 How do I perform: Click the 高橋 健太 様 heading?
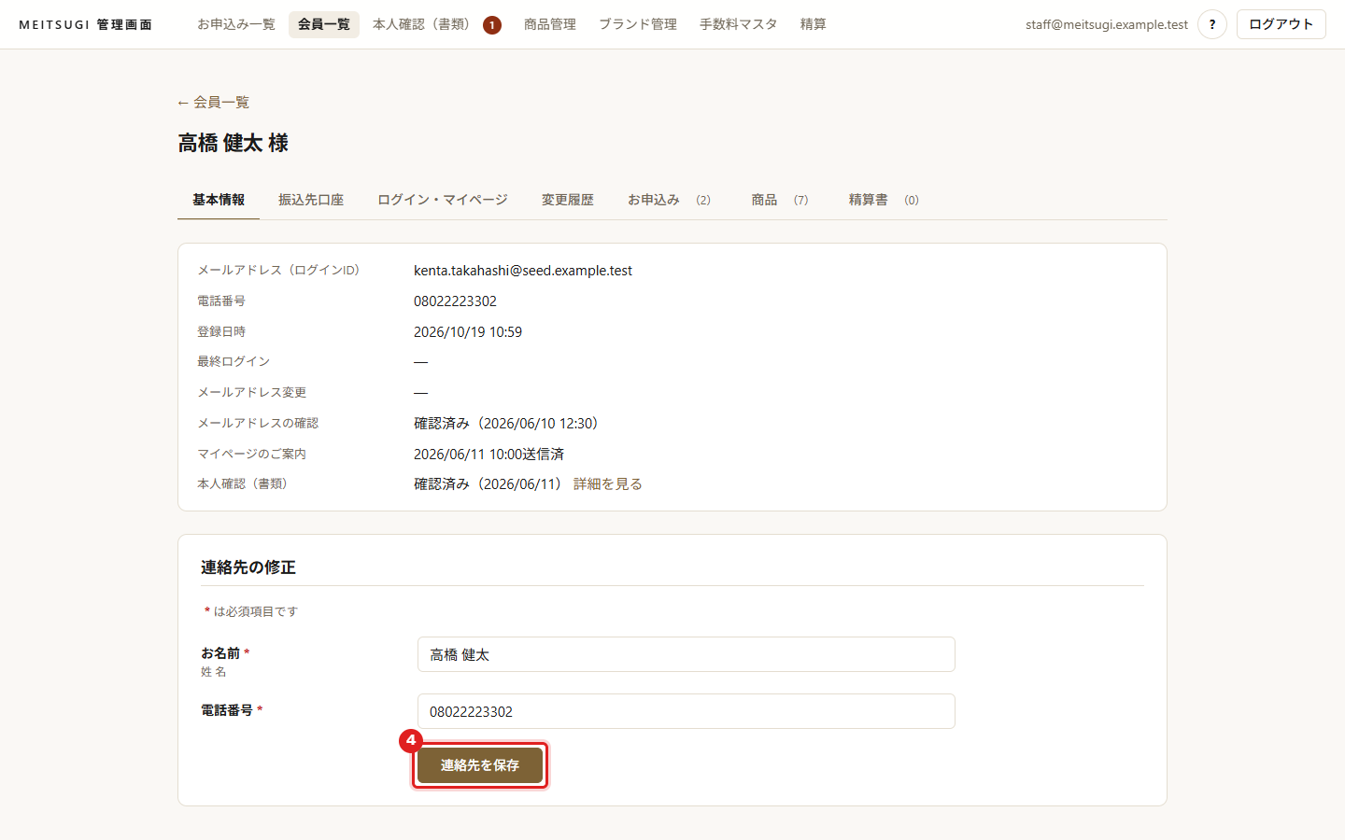pyautogui.click(x=234, y=143)
